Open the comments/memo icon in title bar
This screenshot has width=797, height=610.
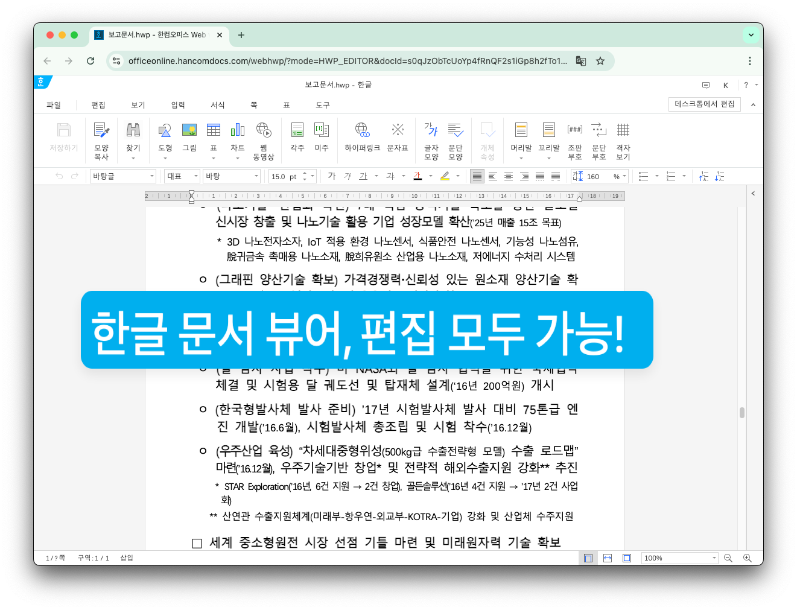pyautogui.click(x=706, y=85)
